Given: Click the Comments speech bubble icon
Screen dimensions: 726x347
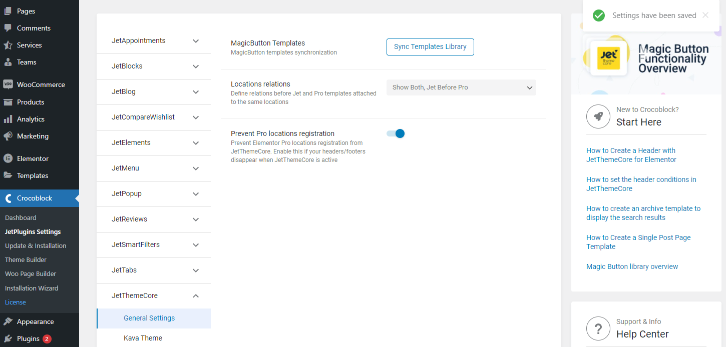Looking at the screenshot, I should click(8, 28).
